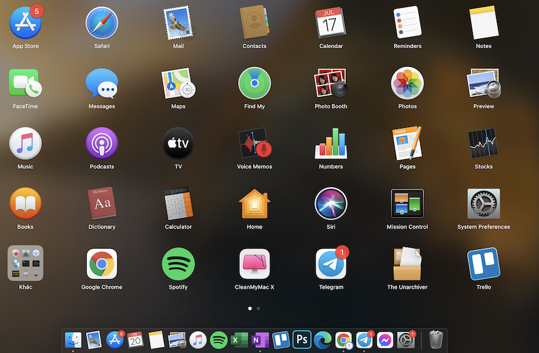Screen dimensions: 539x353
Task: Start Siri from Launchpad
Action: [x=330, y=204]
